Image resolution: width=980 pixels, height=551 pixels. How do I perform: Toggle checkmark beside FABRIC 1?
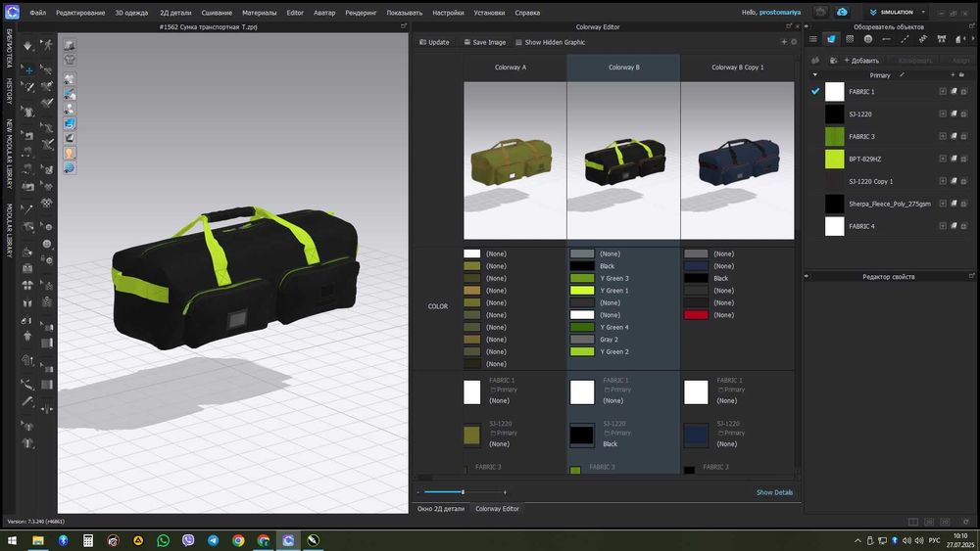(815, 91)
